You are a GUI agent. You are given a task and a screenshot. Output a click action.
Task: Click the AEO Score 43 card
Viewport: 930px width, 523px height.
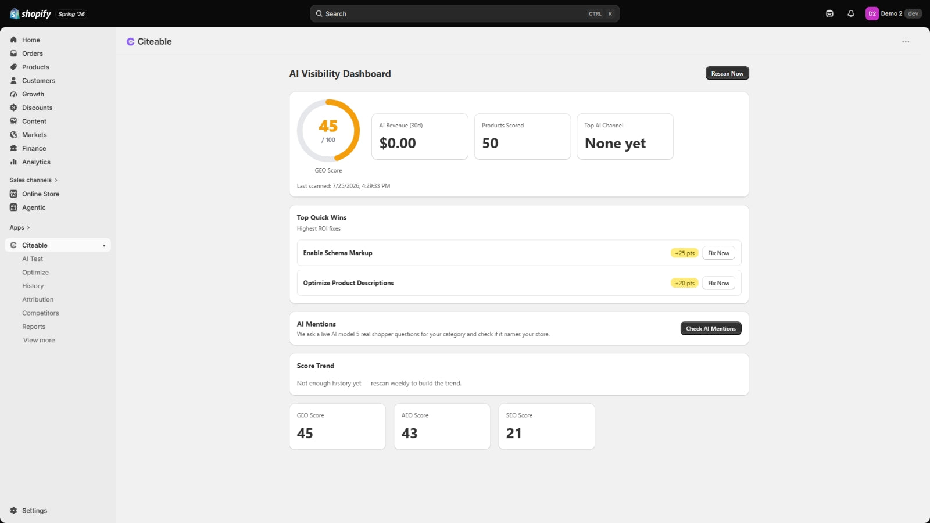click(x=442, y=427)
